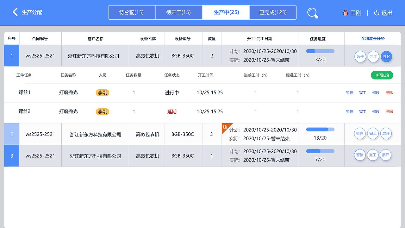
Task: Click row 1 planned date 2020/10/25-2020/10/30
Action: click(270, 51)
